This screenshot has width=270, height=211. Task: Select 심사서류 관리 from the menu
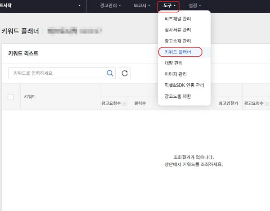[x=184, y=30]
